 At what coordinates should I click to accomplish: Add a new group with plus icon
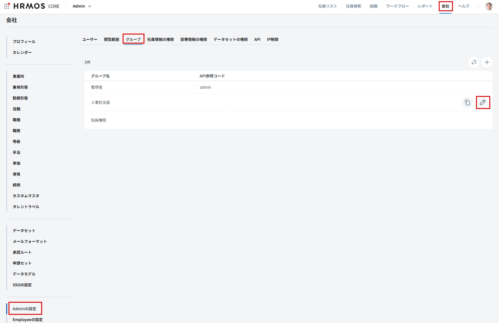point(487,62)
